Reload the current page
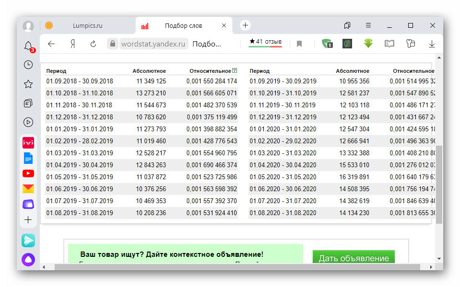 93,44
